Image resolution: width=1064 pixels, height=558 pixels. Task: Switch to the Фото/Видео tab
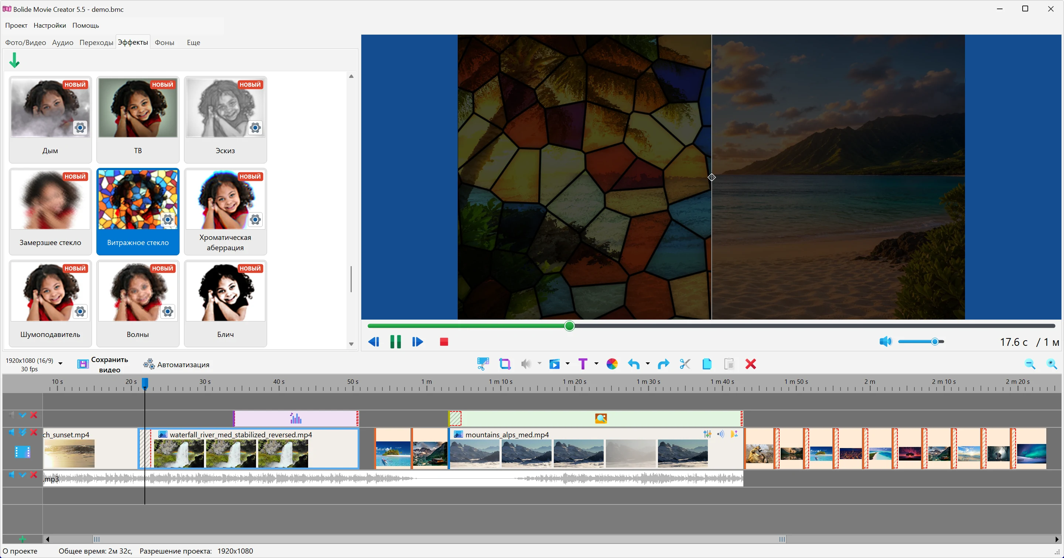(x=25, y=42)
